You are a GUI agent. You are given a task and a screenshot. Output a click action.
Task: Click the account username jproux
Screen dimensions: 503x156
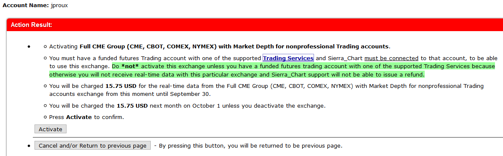[x=59, y=6]
